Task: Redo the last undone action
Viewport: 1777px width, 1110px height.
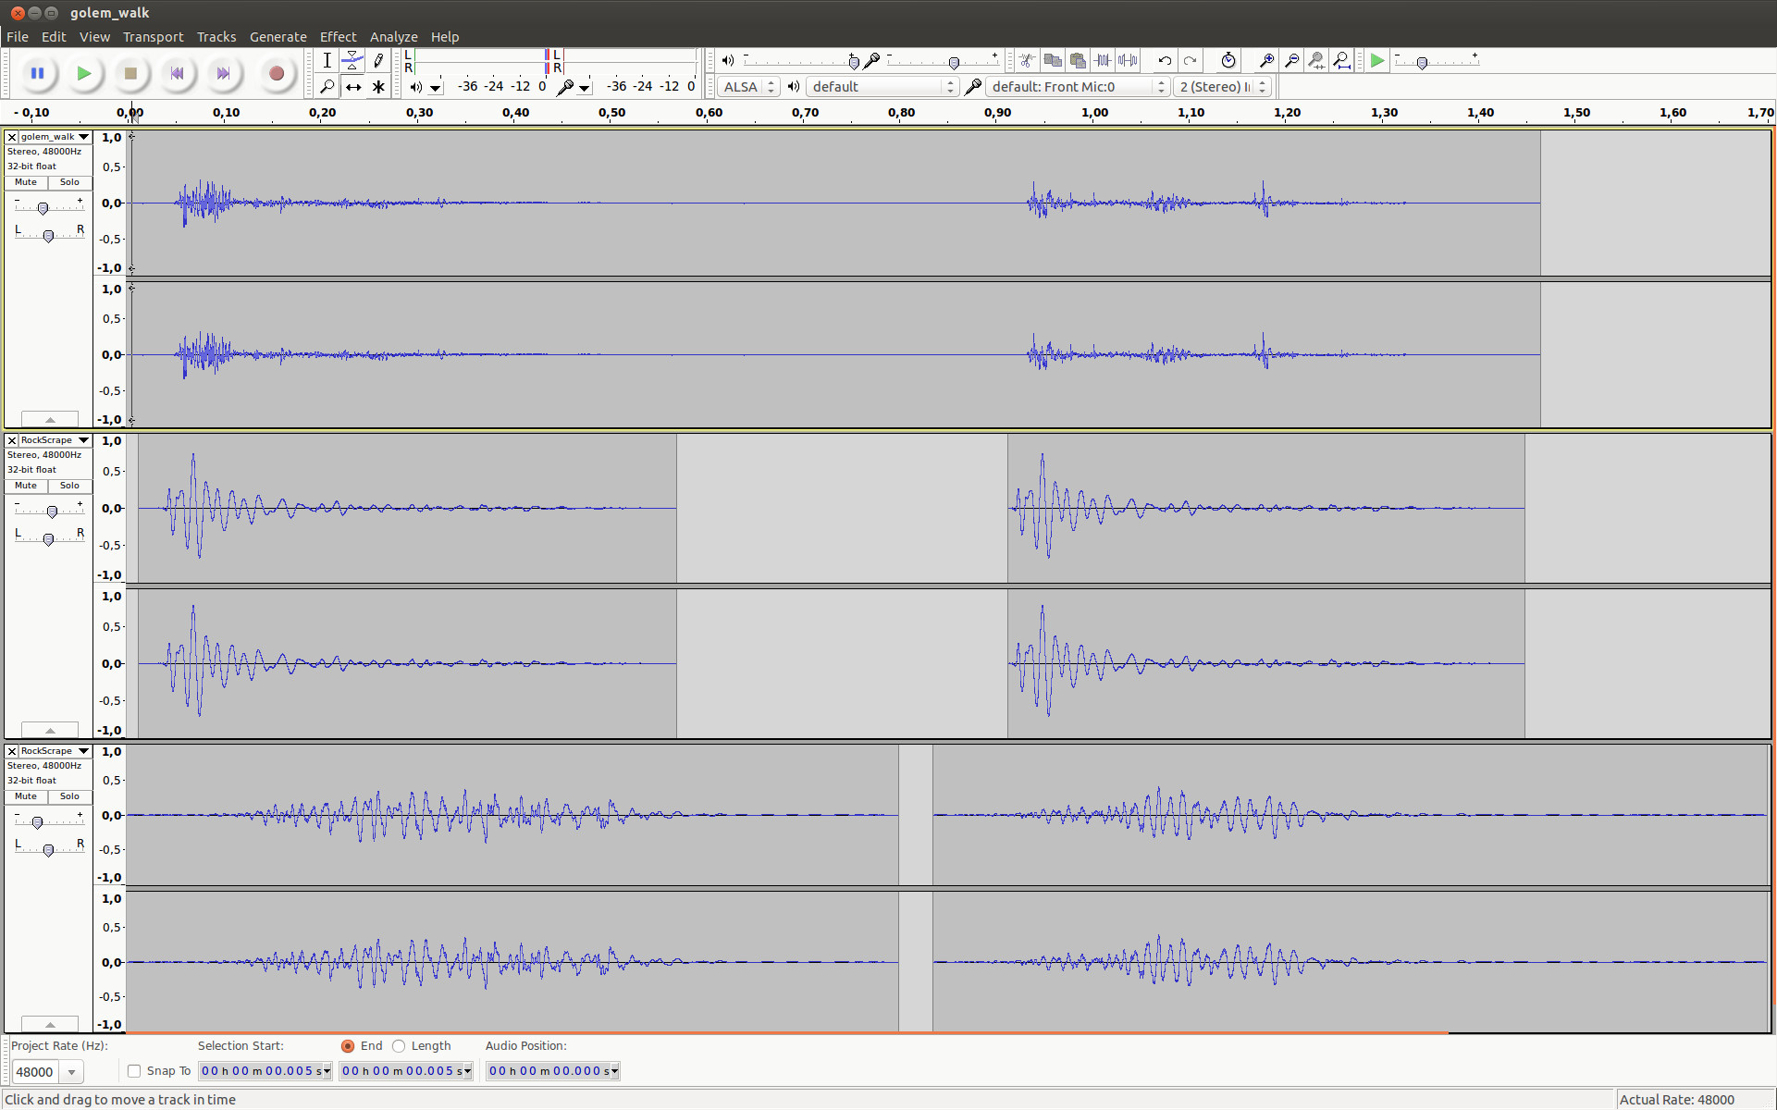Action: tap(1191, 61)
